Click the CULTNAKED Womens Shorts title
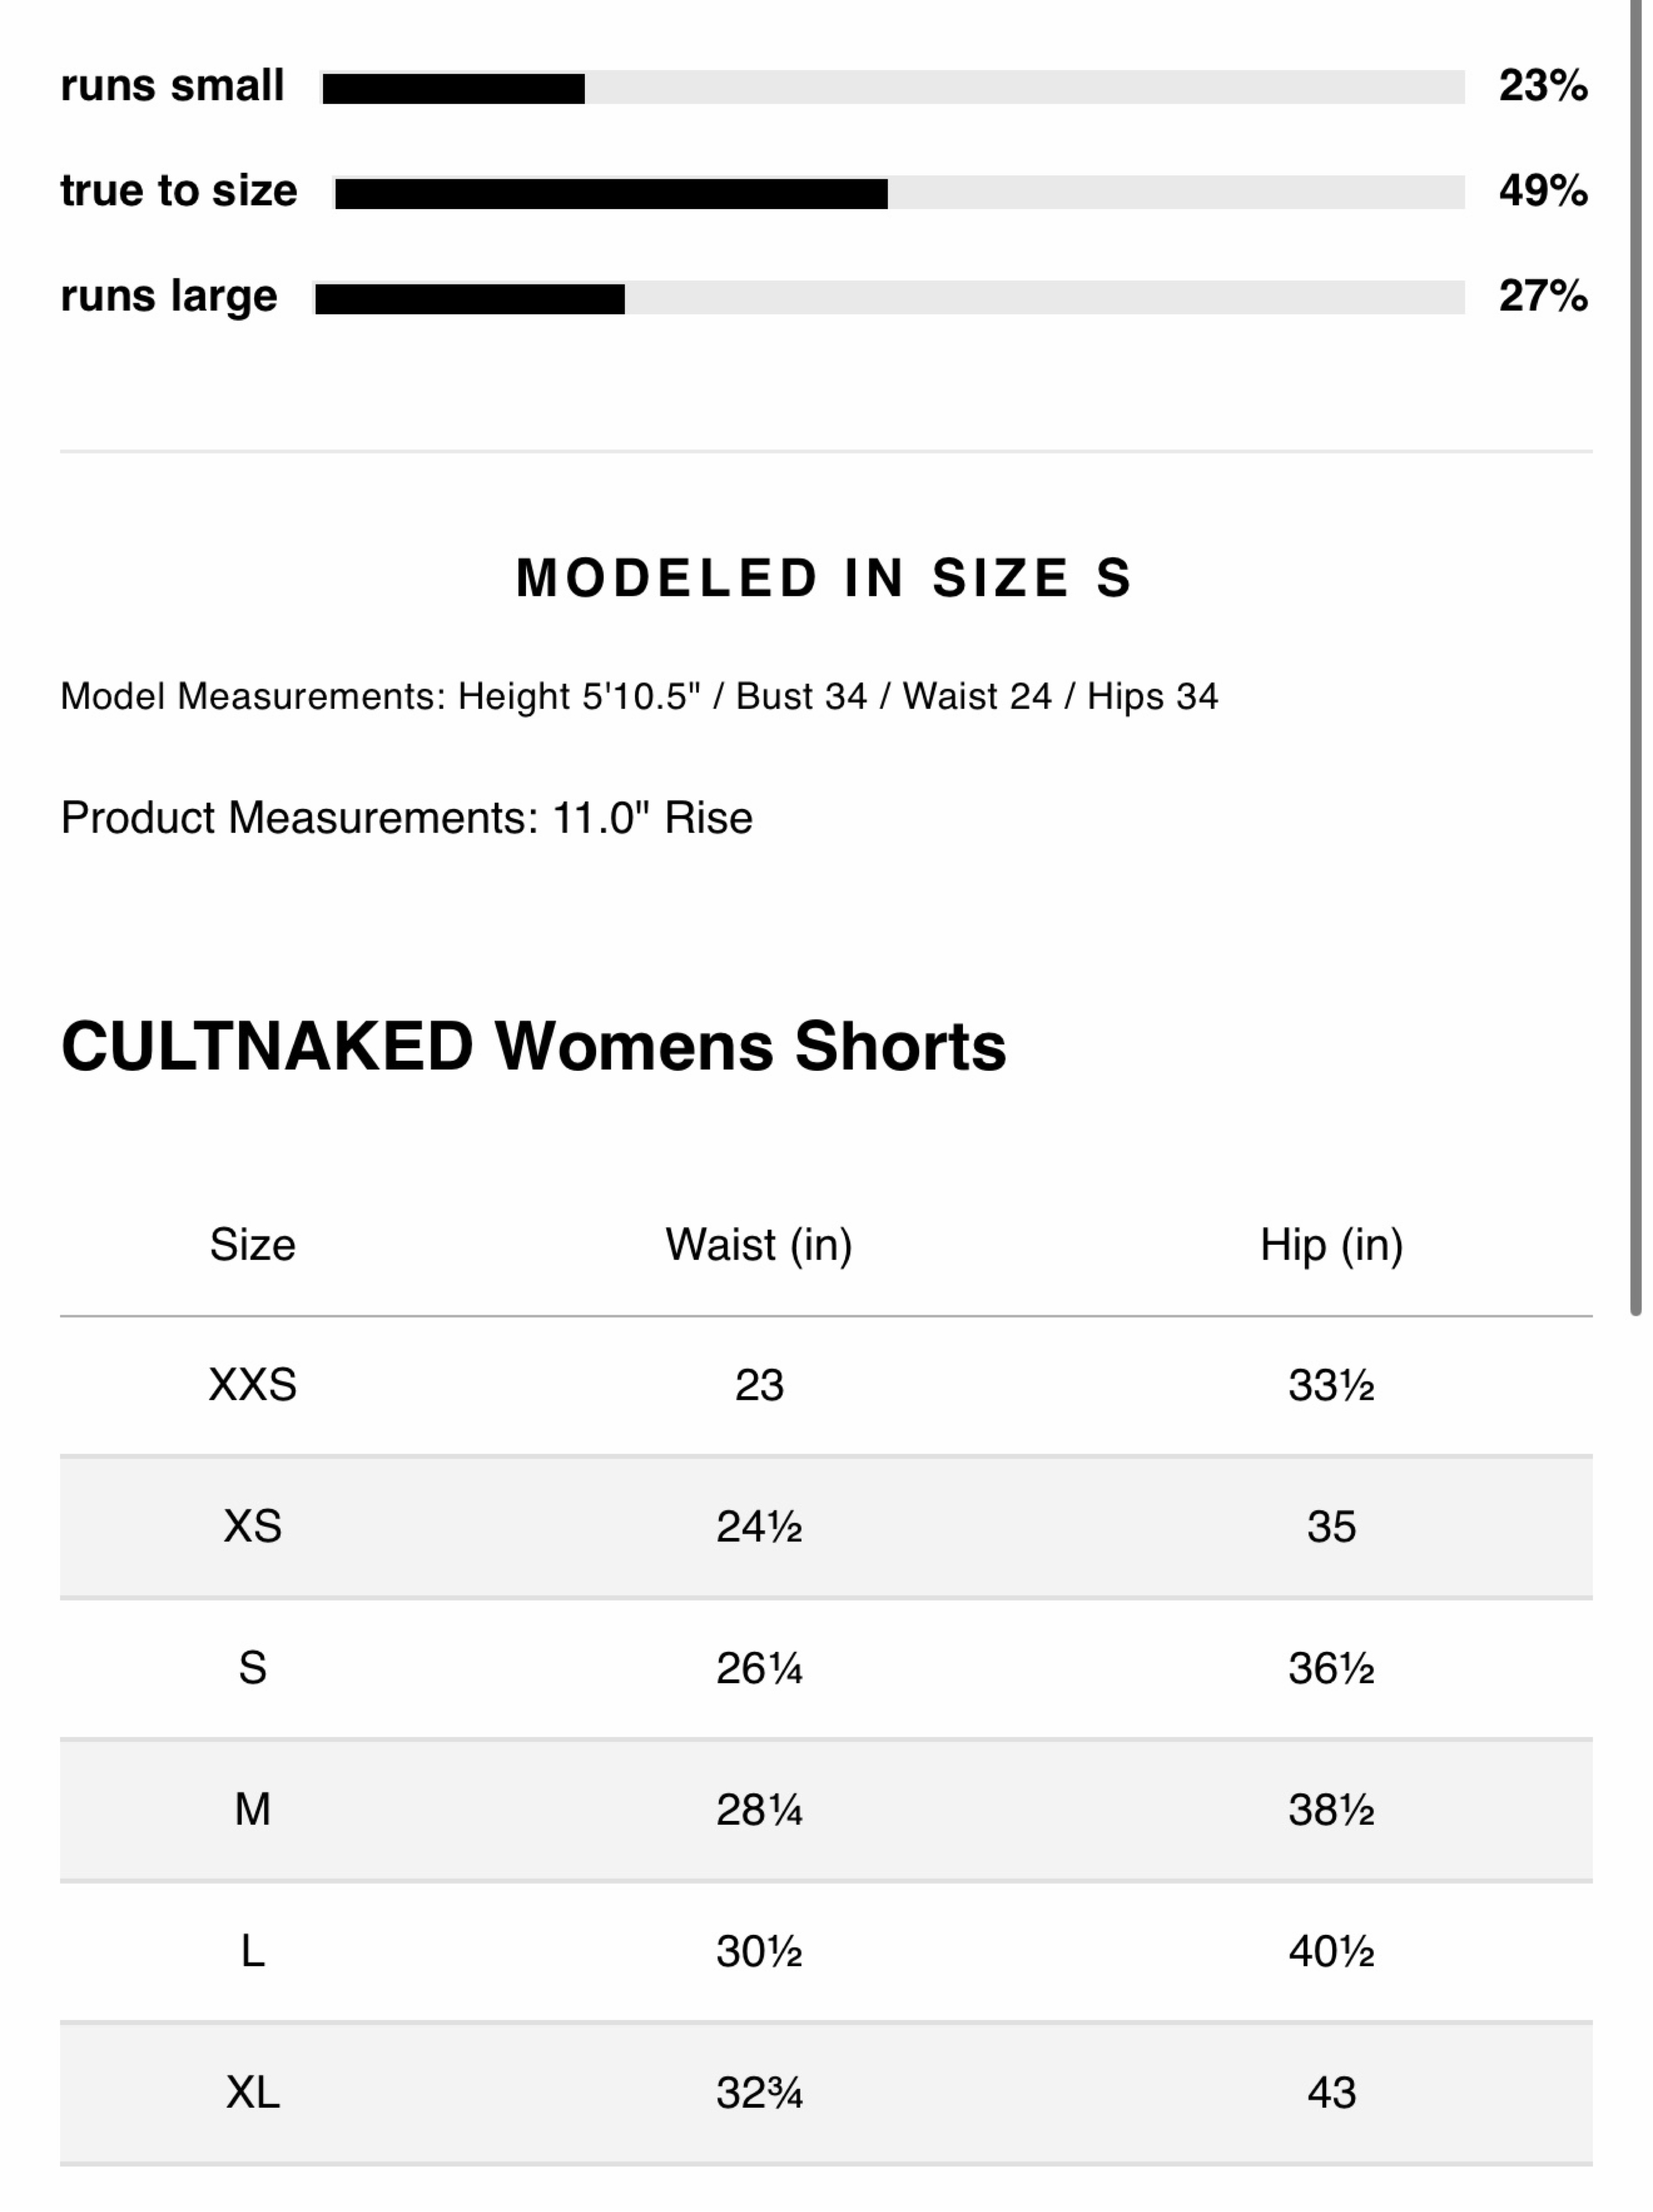Screen dimensions: 1653x2212 coord(533,1047)
